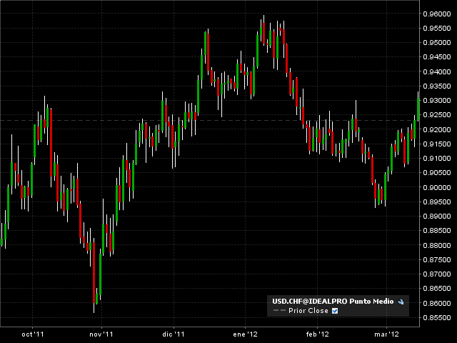Select the 0.91500 price axis label
Image resolution: width=457 pixels, height=343 pixels.
[437, 144]
